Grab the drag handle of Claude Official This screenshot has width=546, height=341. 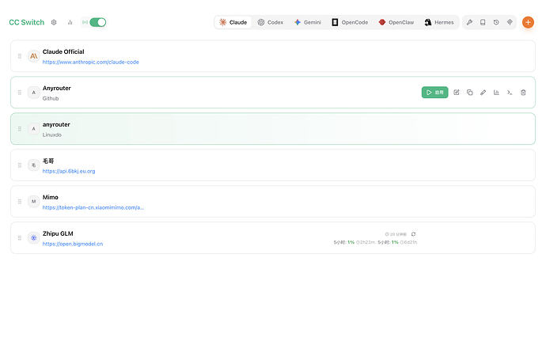[x=20, y=56]
